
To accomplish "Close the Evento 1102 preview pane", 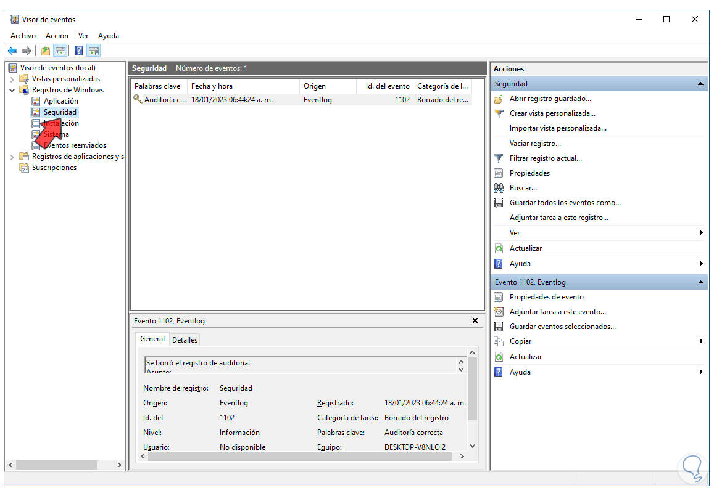I will point(475,320).
